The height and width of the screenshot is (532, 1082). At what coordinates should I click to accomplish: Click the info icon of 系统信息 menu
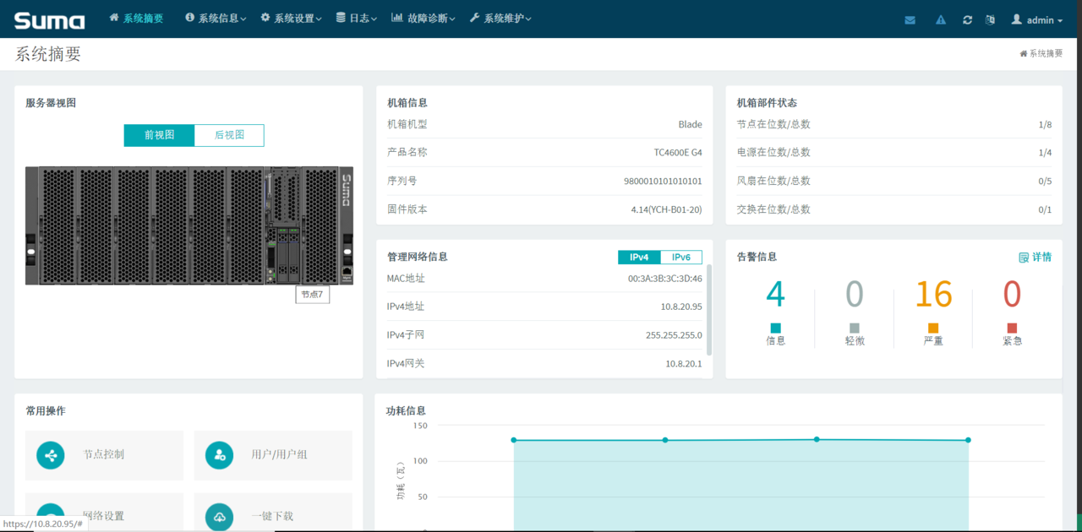click(x=189, y=18)
